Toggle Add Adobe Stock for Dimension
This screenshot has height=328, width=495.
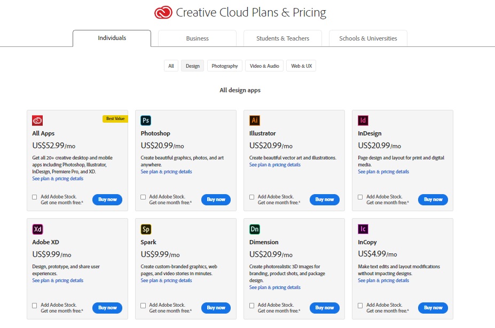coord(252,306)
